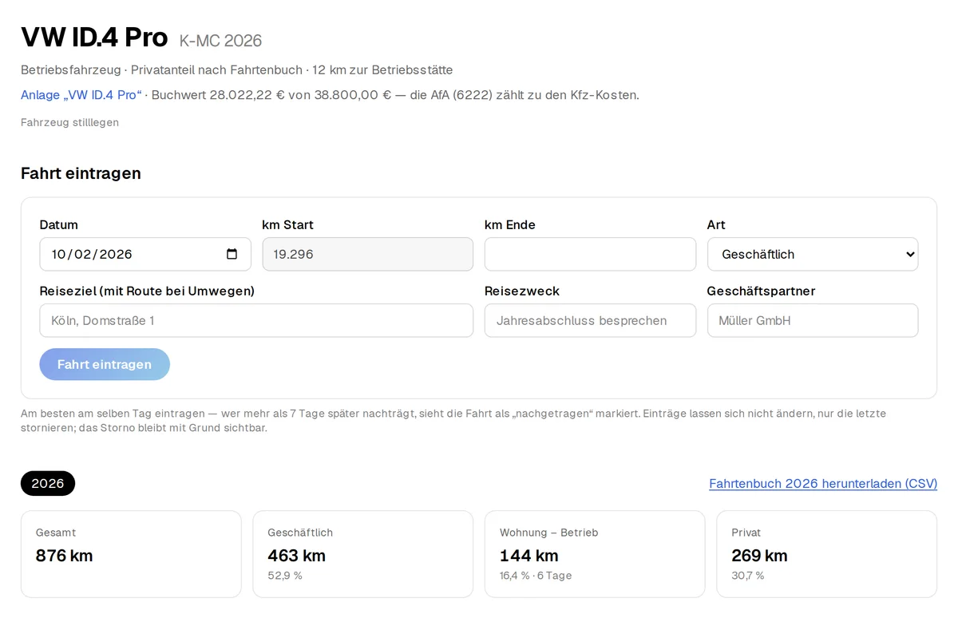Screen dimensions: 958x622
Task: Open the Anlage „VW ID.4 Pro“ link
Action: (81, 95)
